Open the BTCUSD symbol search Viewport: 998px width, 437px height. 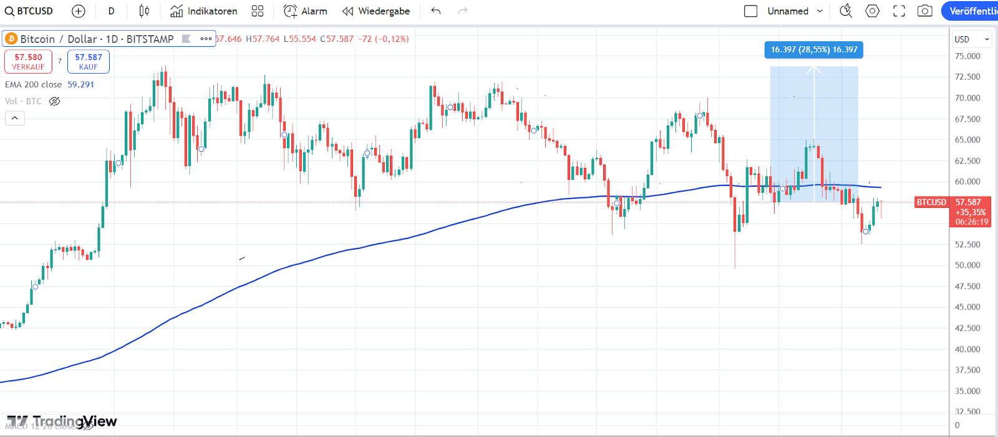tap(29, 11)
